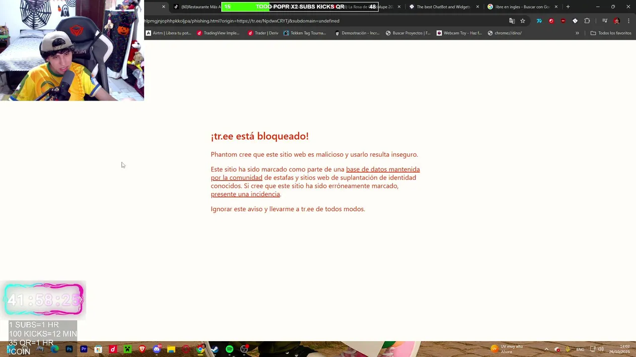Expand the hidden system tray icons chevron
The height and width of the screenshot is (357, 636).
(x=546, y=349)
